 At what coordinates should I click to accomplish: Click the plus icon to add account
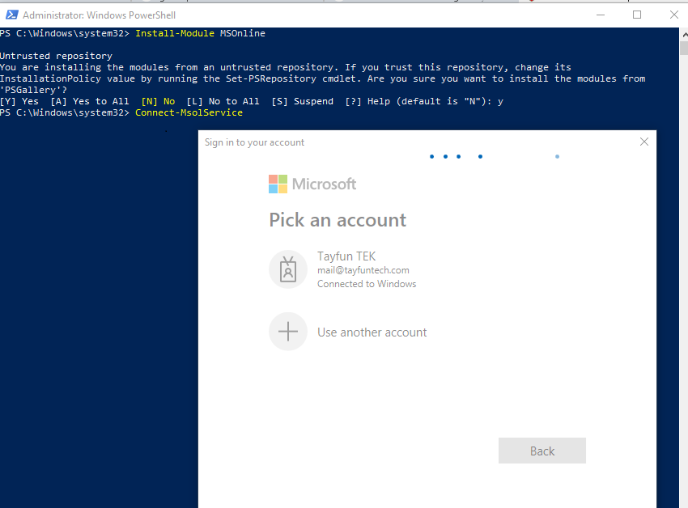pos(288,332)
